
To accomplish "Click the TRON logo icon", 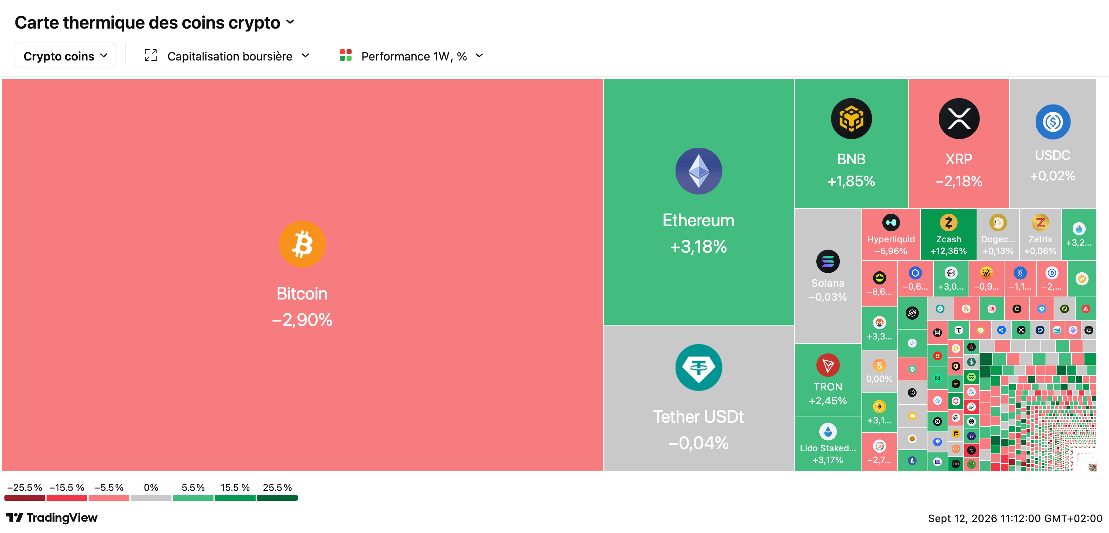I will [827, 365].
